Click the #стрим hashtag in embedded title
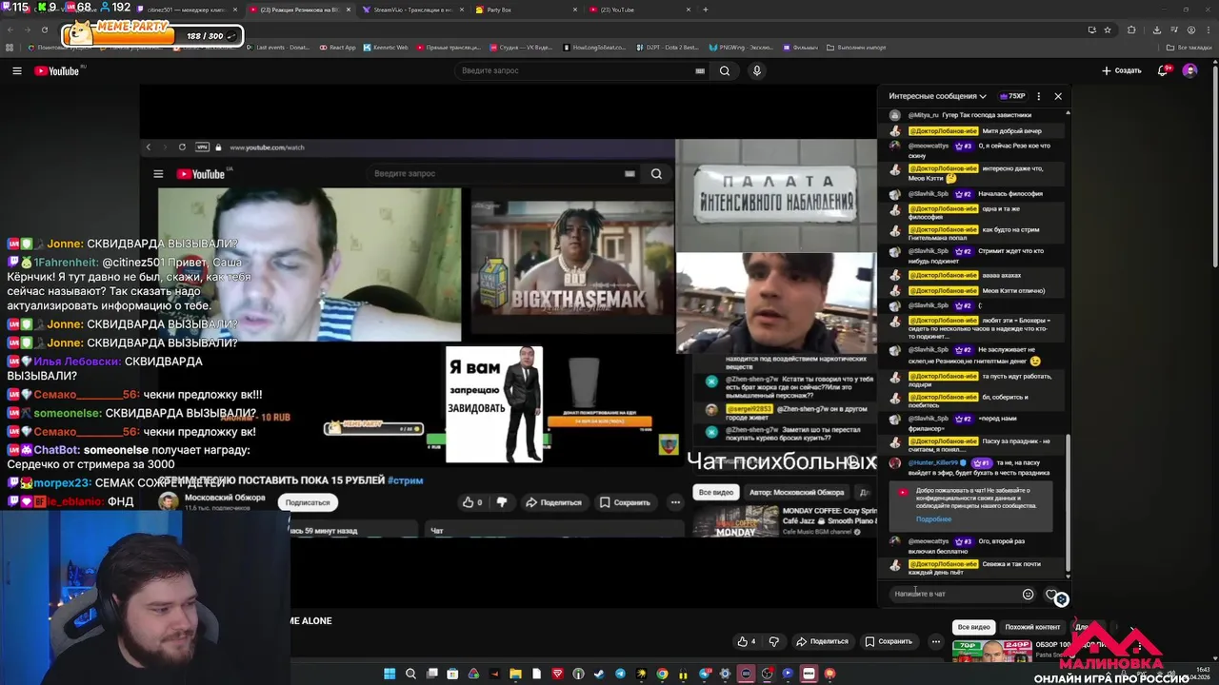The height and width of the screenshot is (685, 1219). (406, 480)
